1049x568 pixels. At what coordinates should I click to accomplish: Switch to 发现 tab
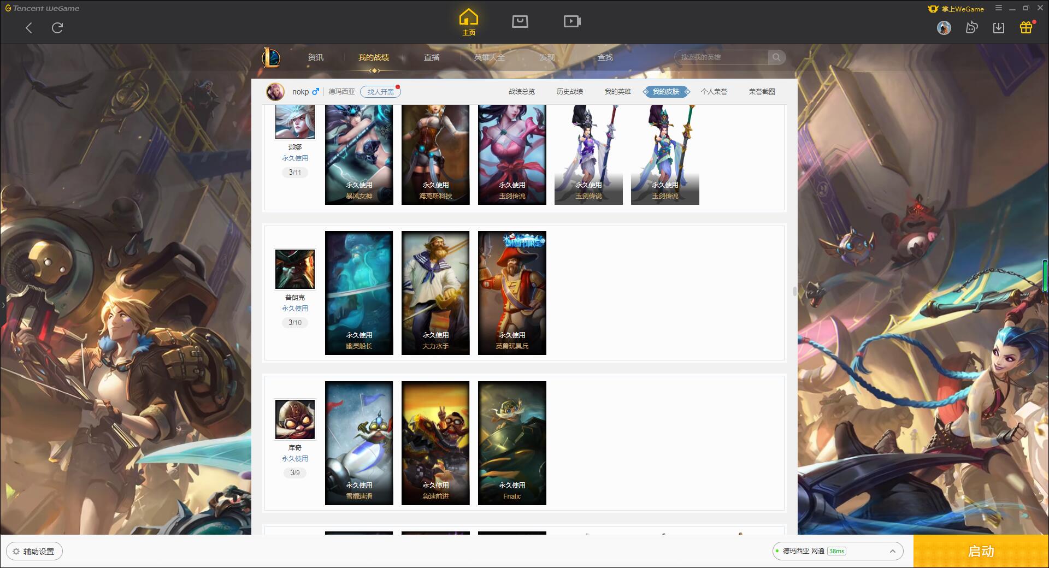547,57
